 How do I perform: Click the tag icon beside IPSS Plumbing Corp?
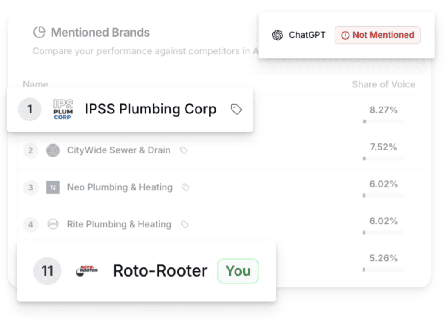click(x=236, y=109)
